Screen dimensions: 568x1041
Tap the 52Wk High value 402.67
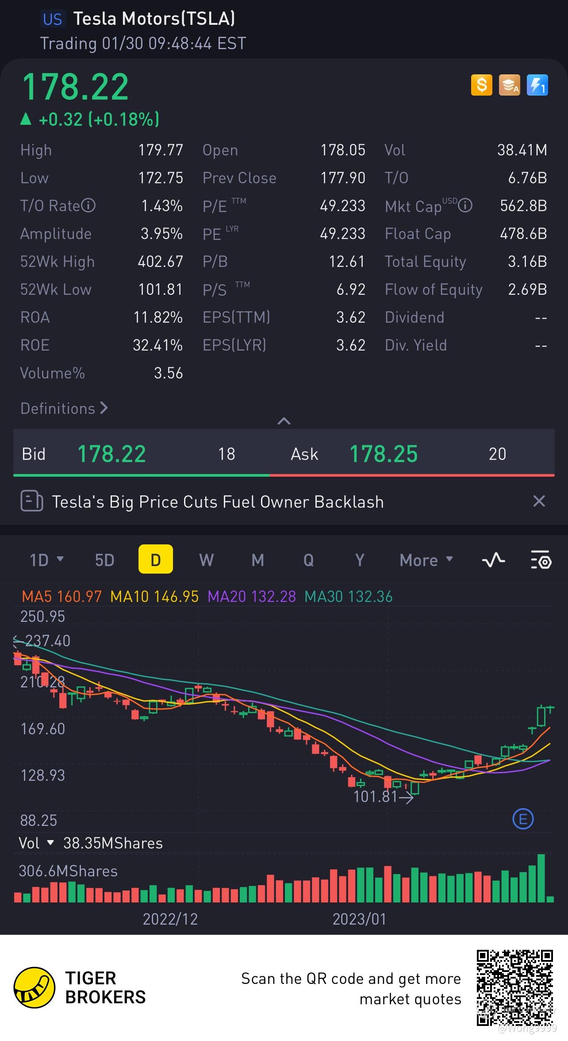click(x=161, y=262)
